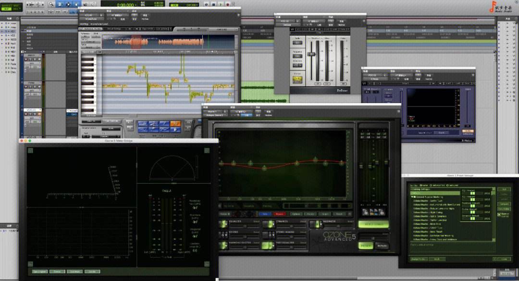Open track selector dropdown in Waves Tune header
This screenshot has height=281, width=519.
coord(89,15)
